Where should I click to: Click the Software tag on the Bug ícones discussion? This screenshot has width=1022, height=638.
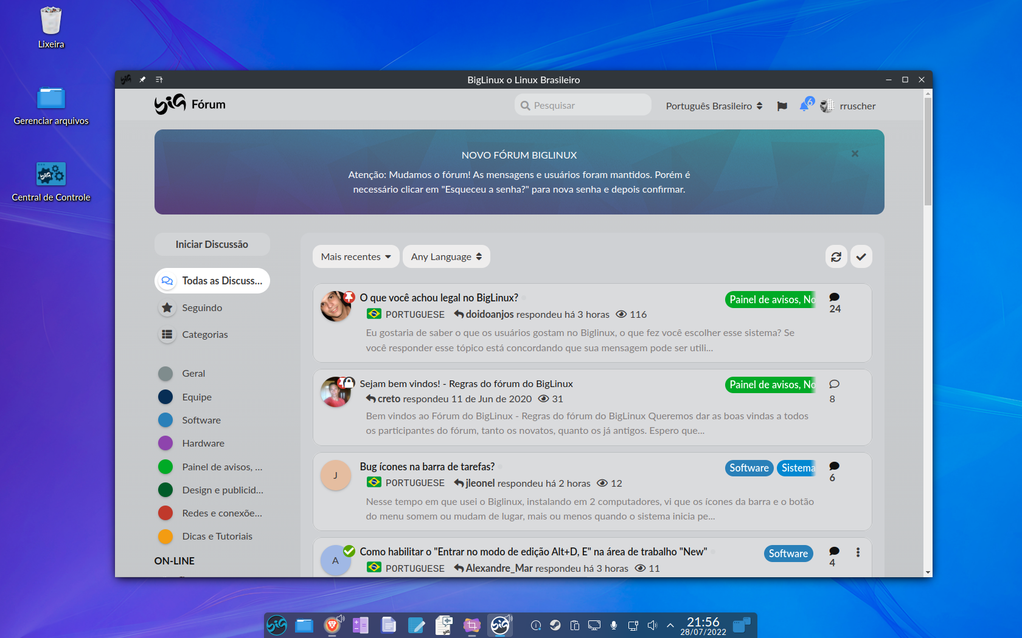pos(749,468)
